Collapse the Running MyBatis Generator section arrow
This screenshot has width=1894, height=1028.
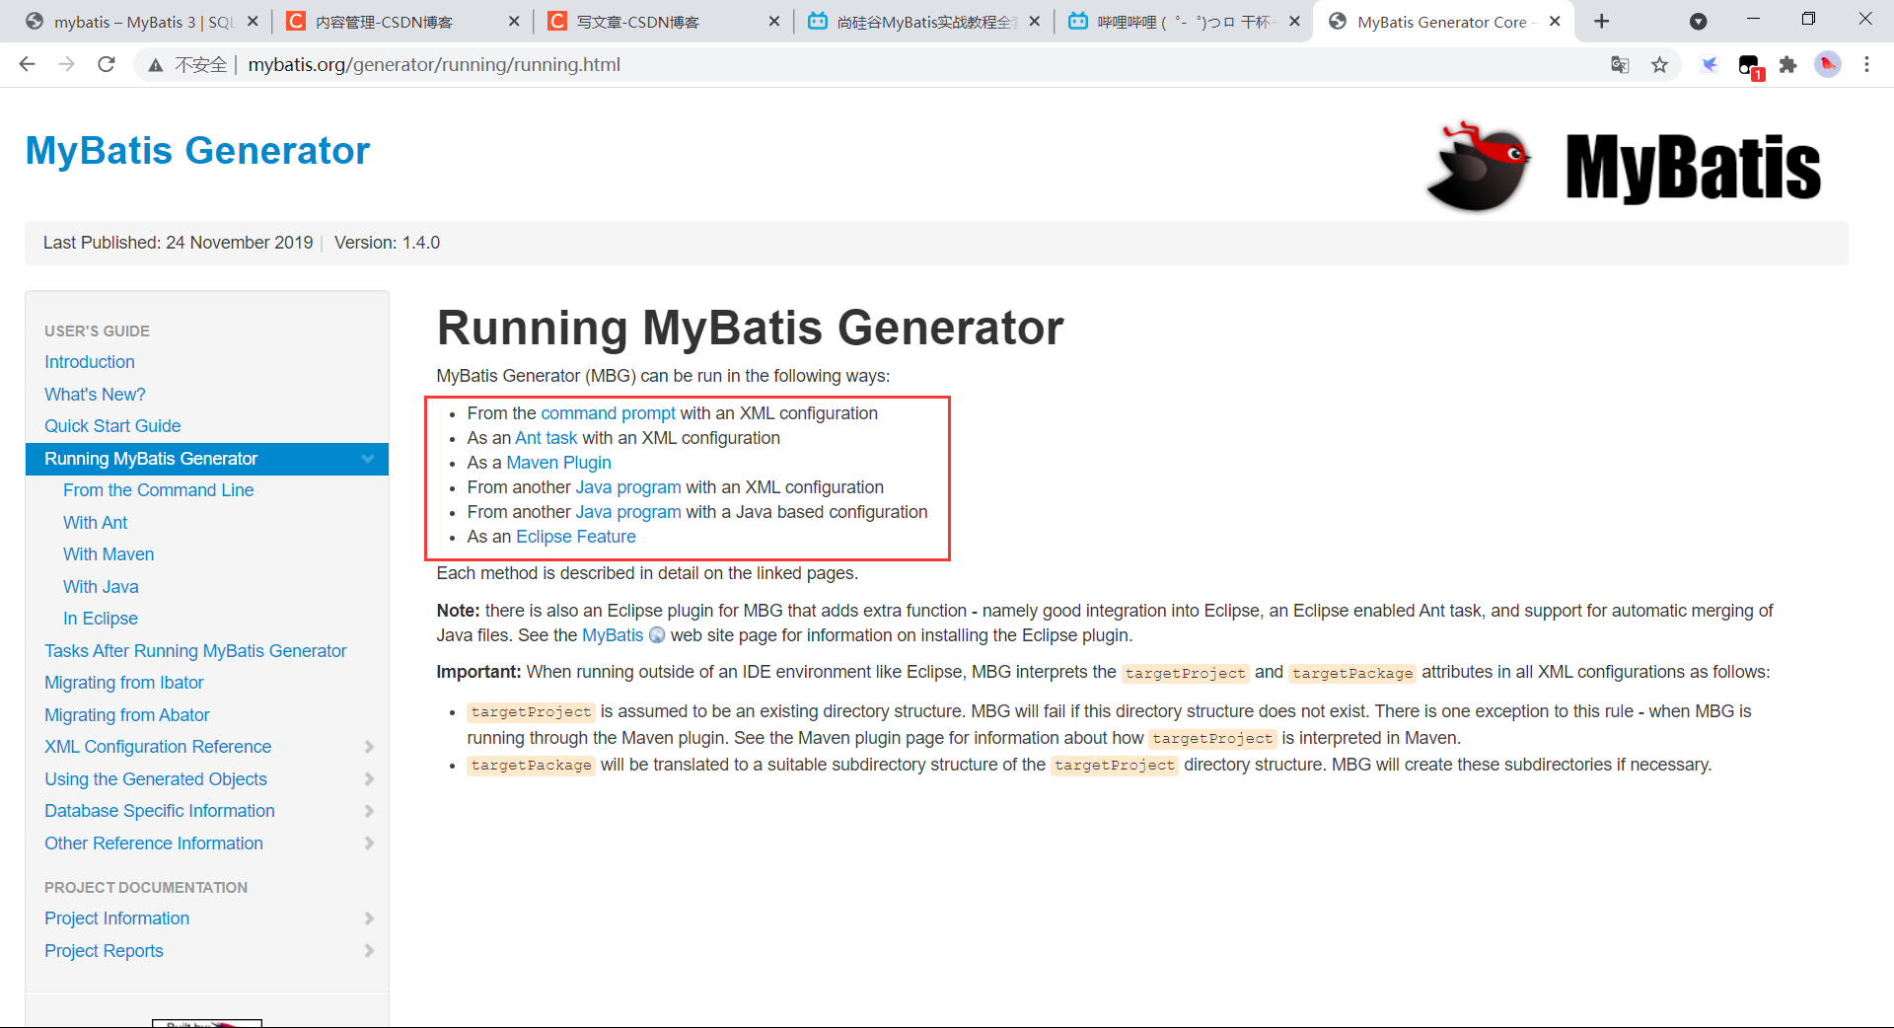[368, 459]
